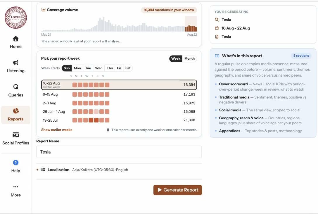Open the Help question mark icon
The width and height of the screenshot is (318, 214).
tap(15, 163)
